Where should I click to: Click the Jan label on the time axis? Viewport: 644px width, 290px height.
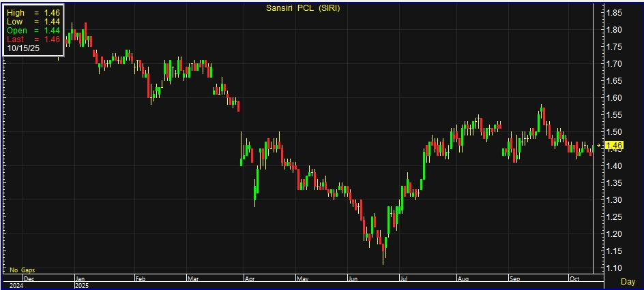80,278
